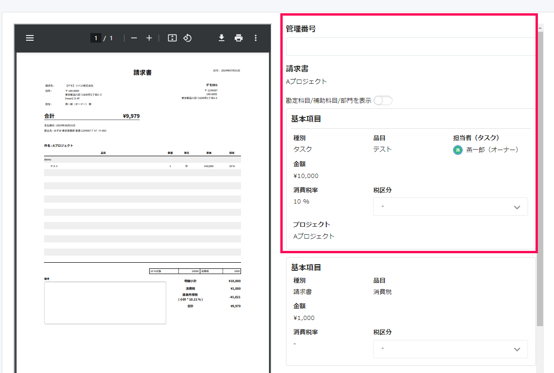Click the 燕一郎 owner avatar
Screen dimensions: 554x373
pos(457,150)
